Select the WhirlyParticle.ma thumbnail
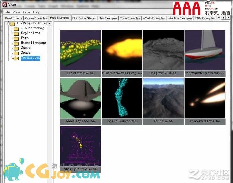 pos(81,146)
